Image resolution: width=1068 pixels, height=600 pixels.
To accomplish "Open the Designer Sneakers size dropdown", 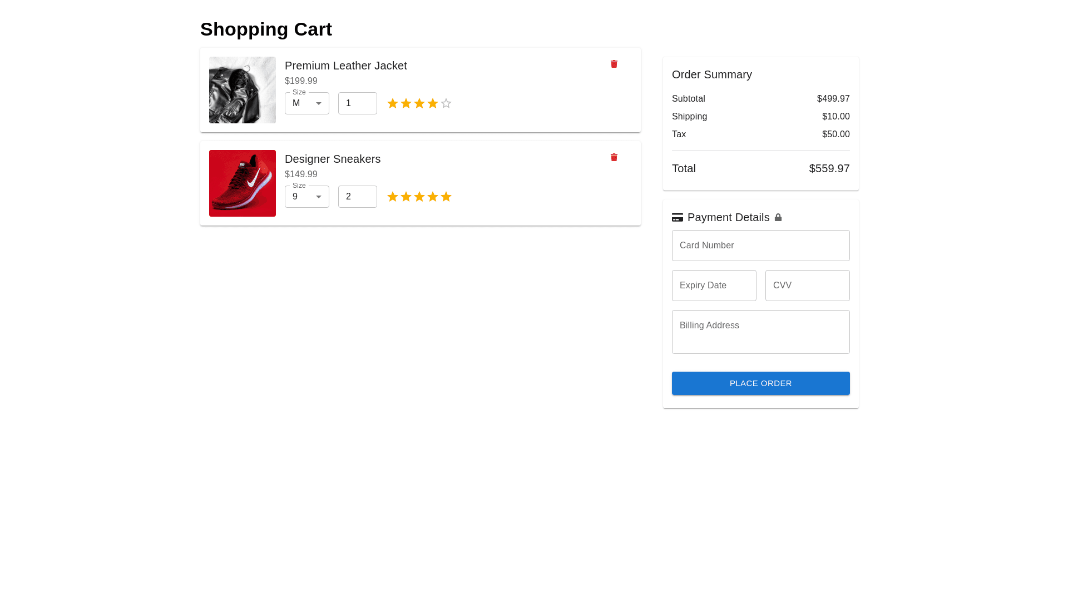I will pyautogui.click(x=307, y=197).
